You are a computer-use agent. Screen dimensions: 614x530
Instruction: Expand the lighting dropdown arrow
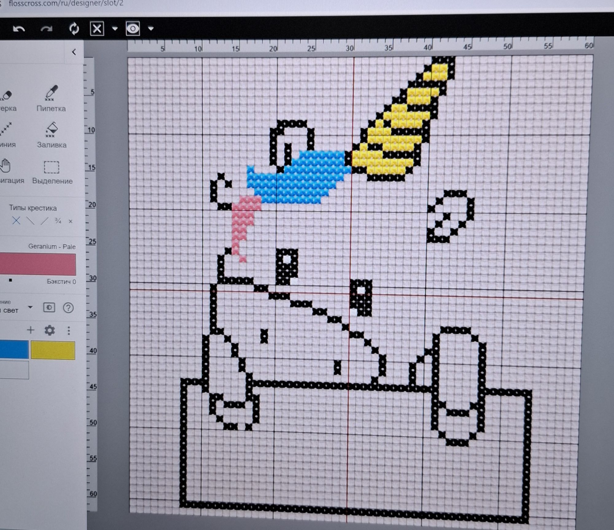(x=30, y=307)
